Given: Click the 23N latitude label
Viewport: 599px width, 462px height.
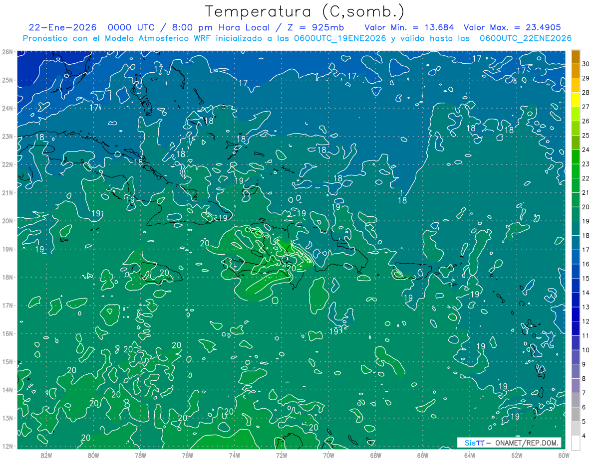Looking at the screenshot, I should coord(7,136).
